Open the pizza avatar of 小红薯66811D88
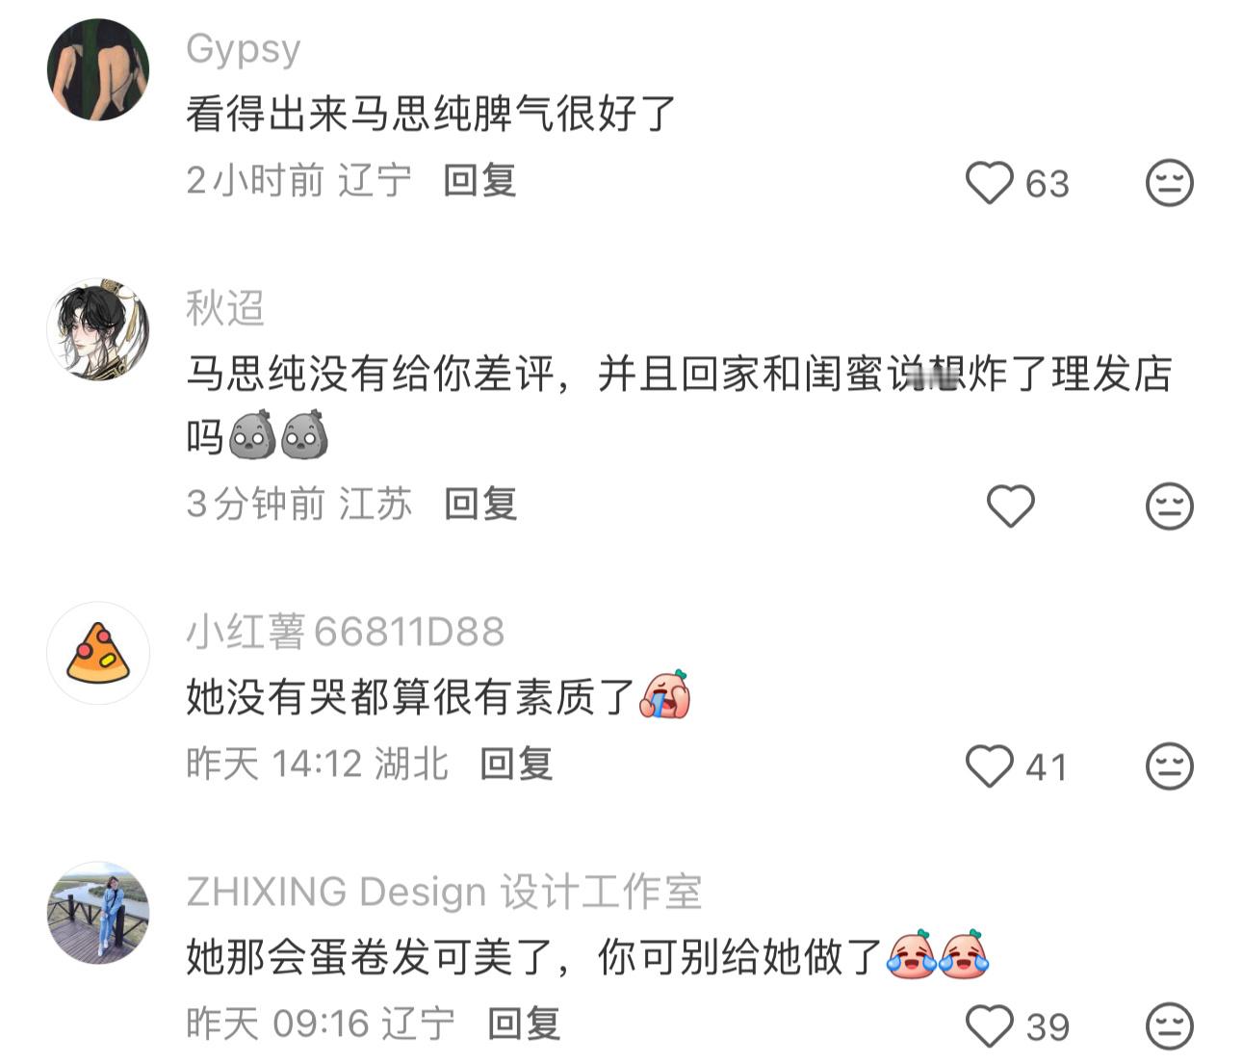1242x1063 pixels. [98, 653]
